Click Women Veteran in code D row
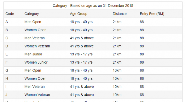The image size is (185, 102). pos(37,46)
